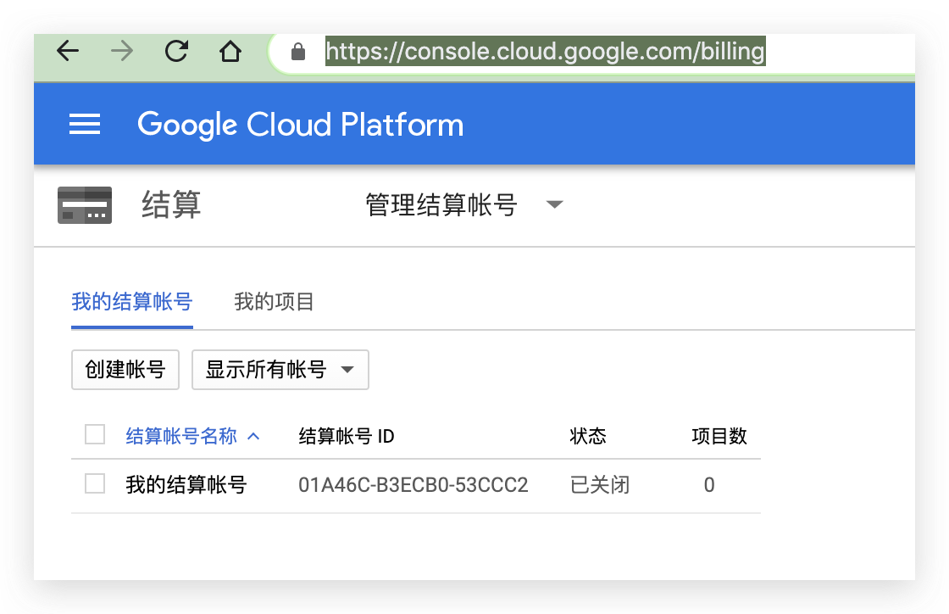Click the Google Cloud Platform logo text

tap(300, 125)
